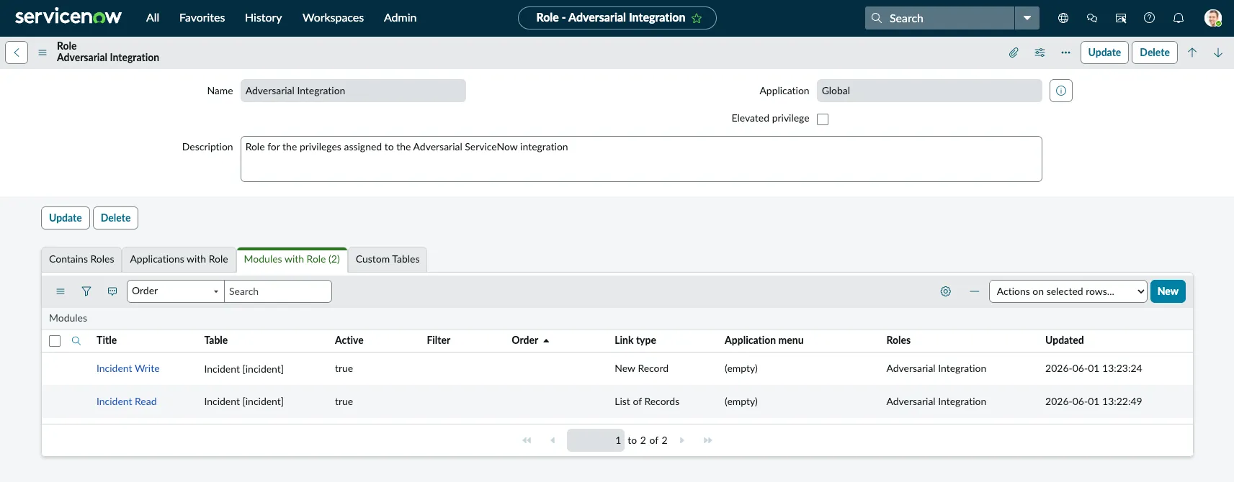Click the List of Records cell
1234x482 pixels.
(x=647, y=401)
